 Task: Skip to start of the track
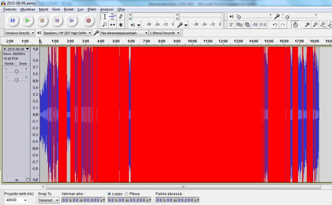click(57, 20)
